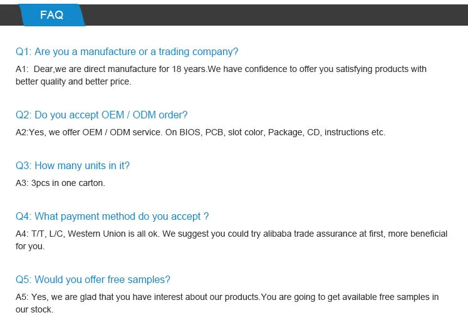Click better quality and better price line

(x=73, y=81)
